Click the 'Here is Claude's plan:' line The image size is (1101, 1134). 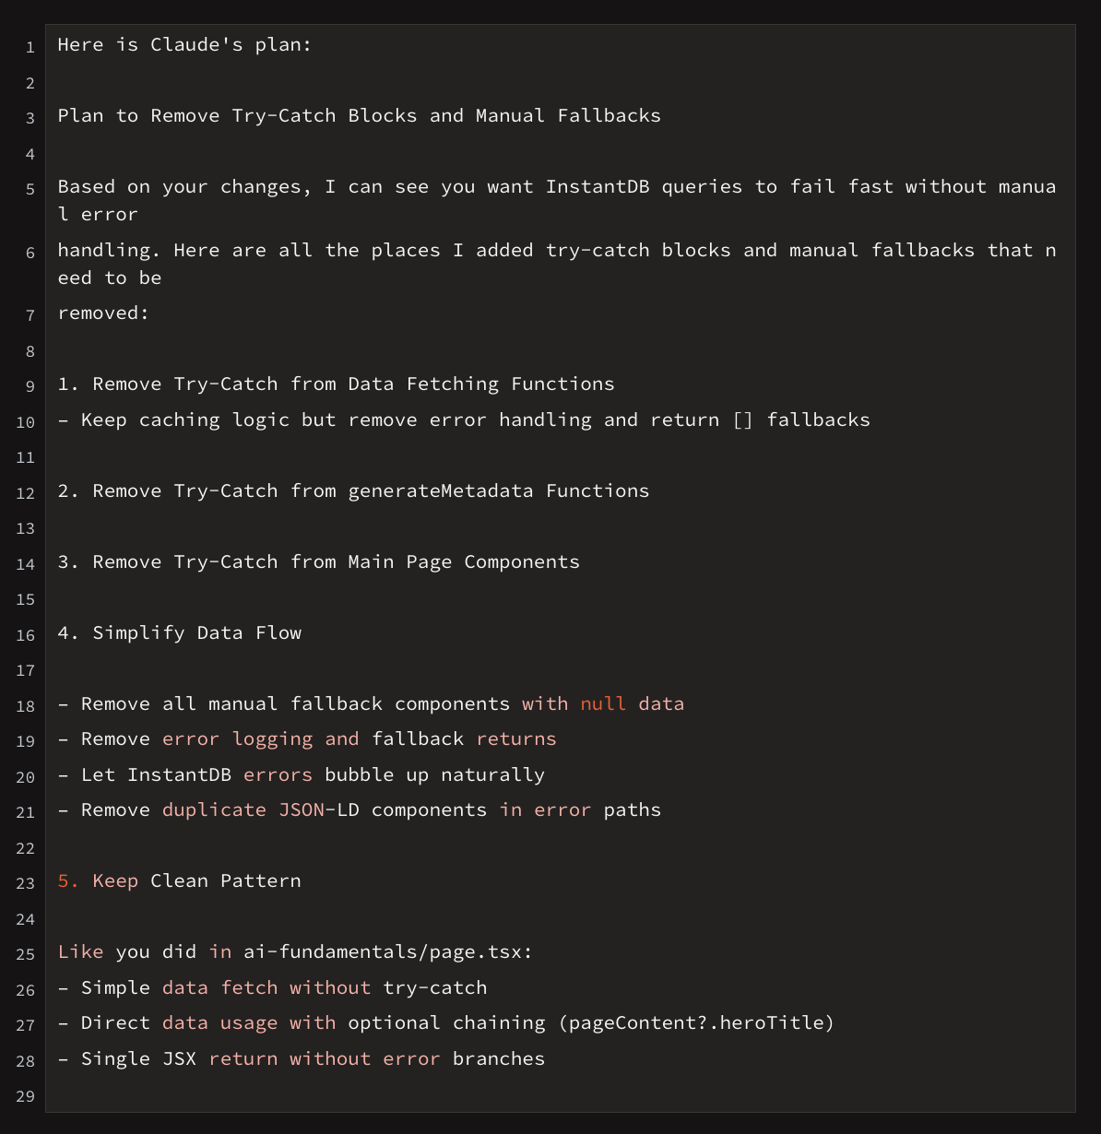coord(184,44)
